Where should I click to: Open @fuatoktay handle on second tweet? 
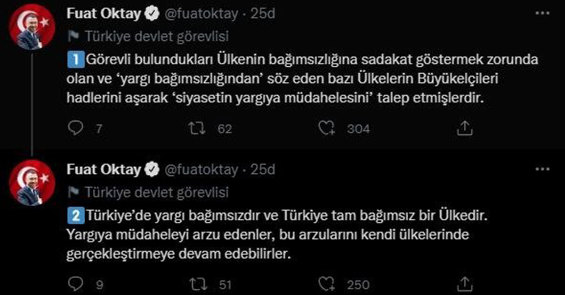[201, 169]
